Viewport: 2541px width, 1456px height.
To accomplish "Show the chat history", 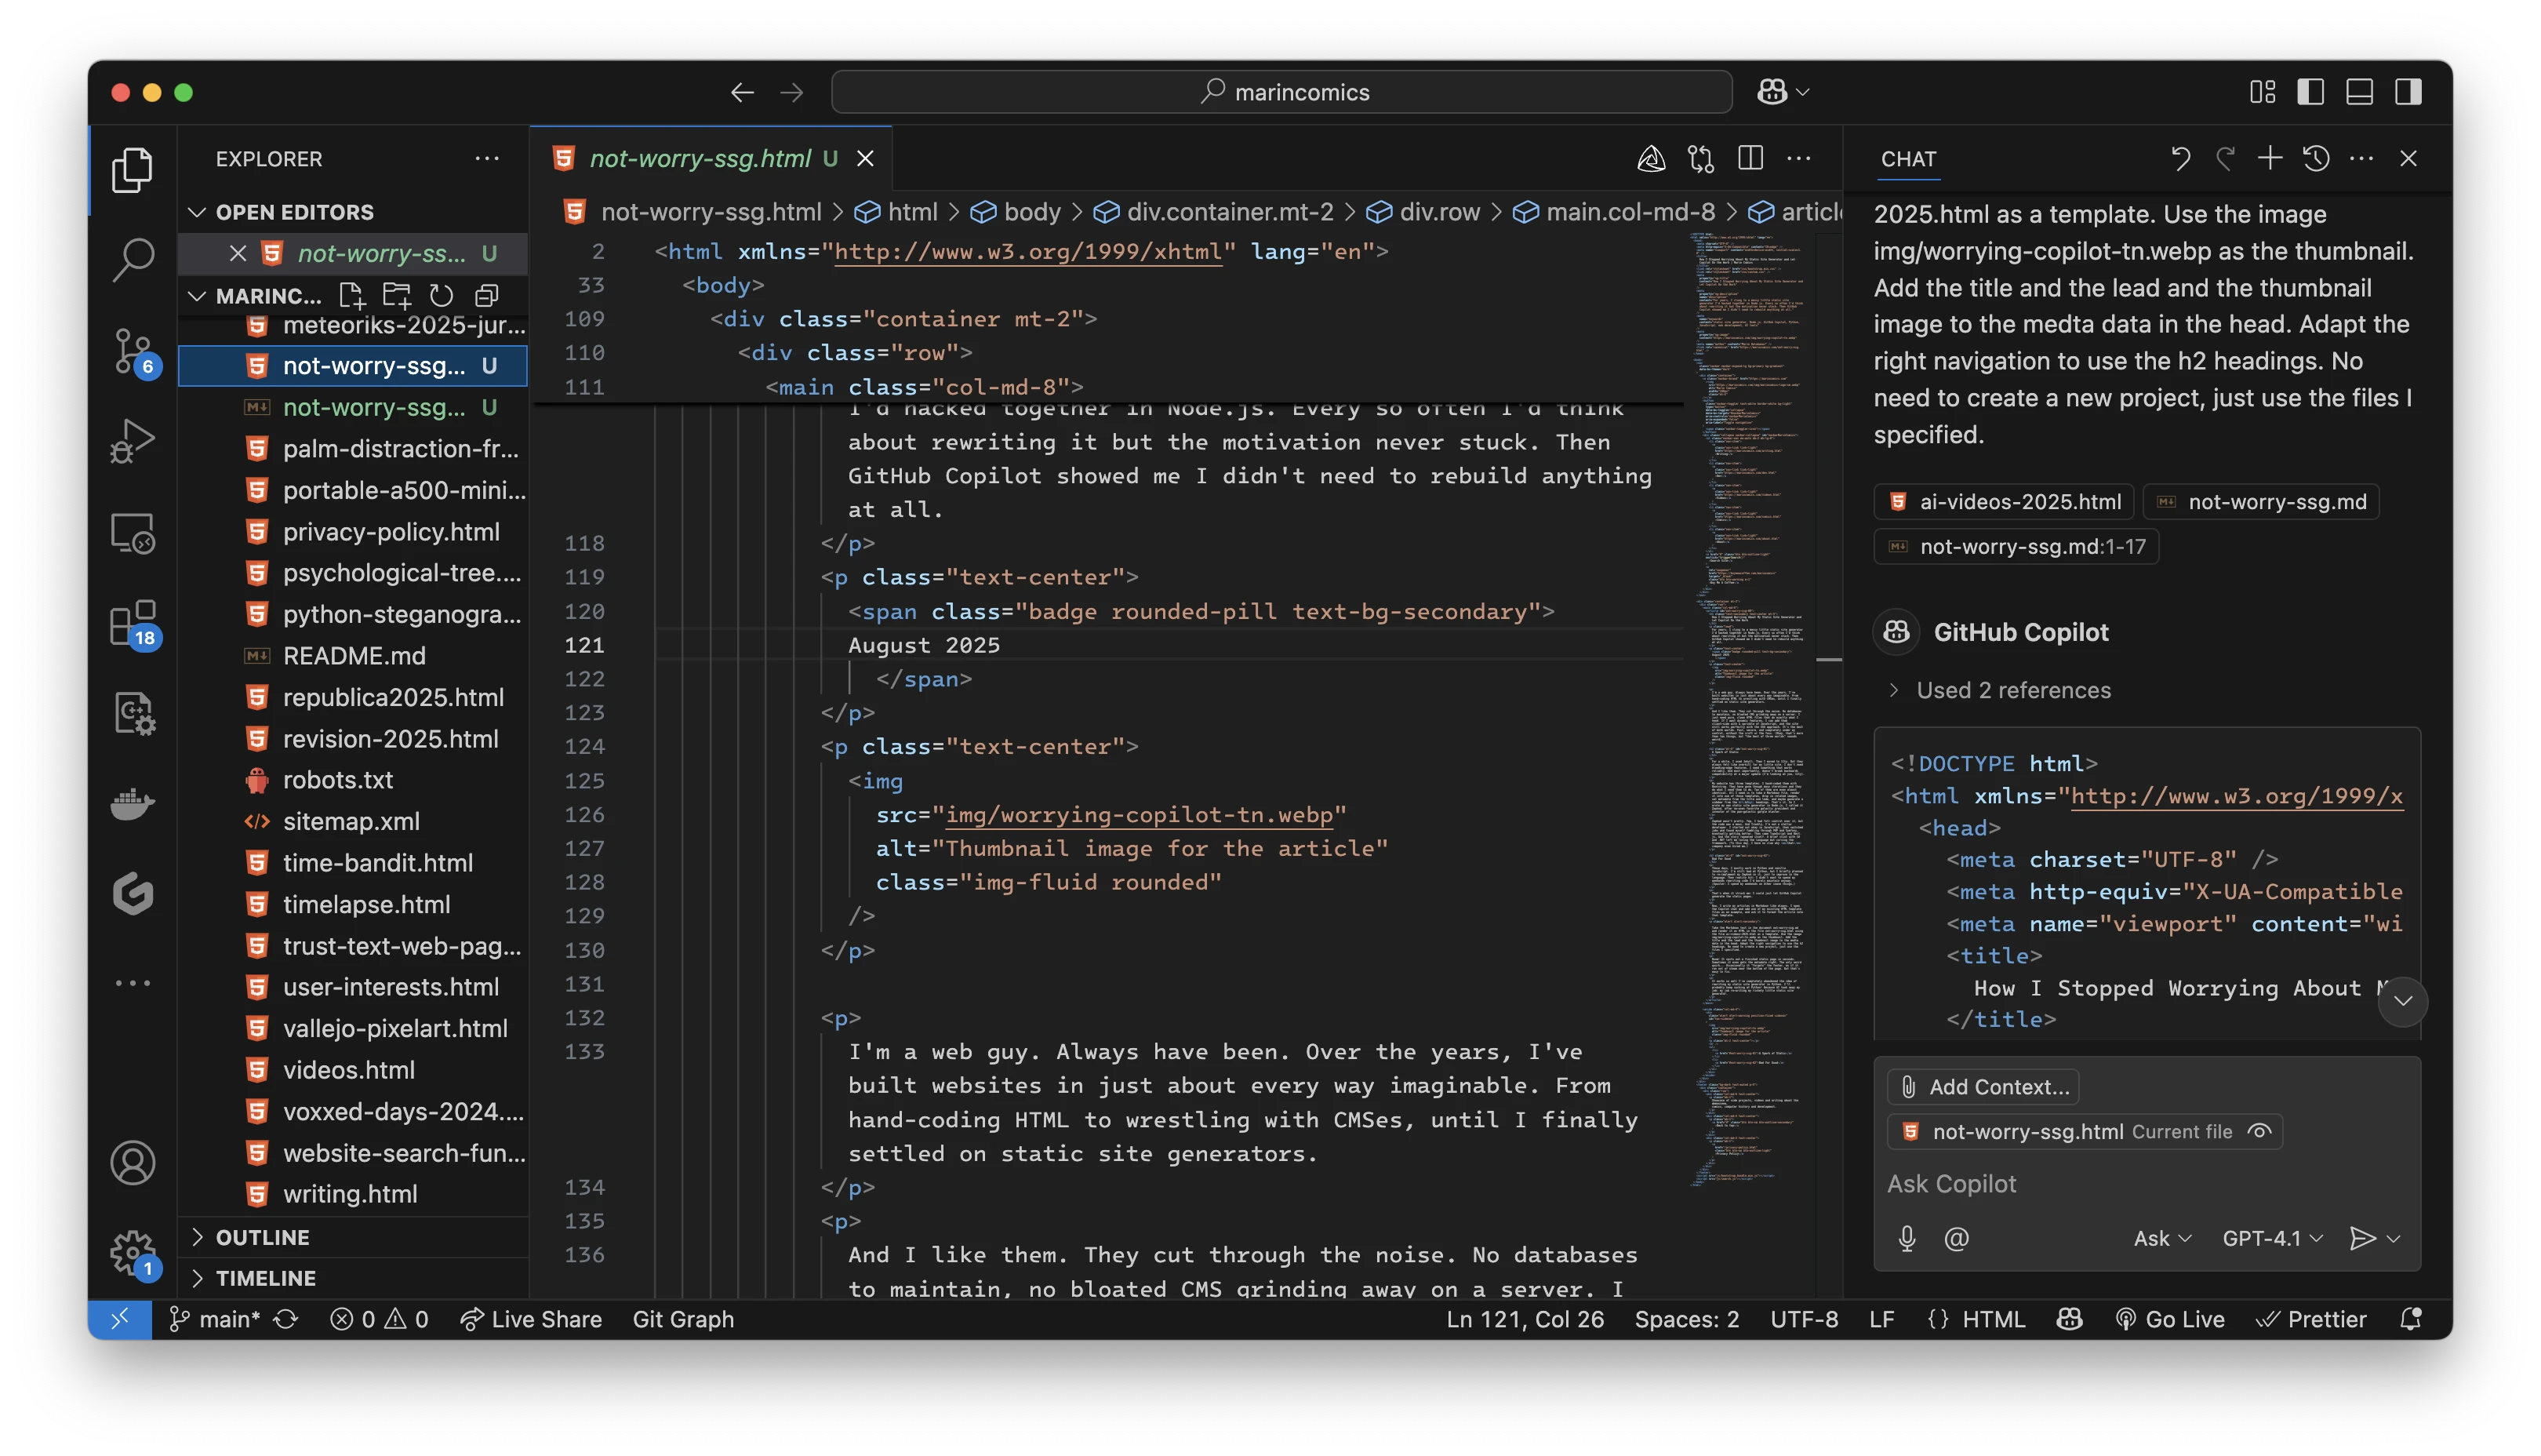I will [x=2316, y=158].
